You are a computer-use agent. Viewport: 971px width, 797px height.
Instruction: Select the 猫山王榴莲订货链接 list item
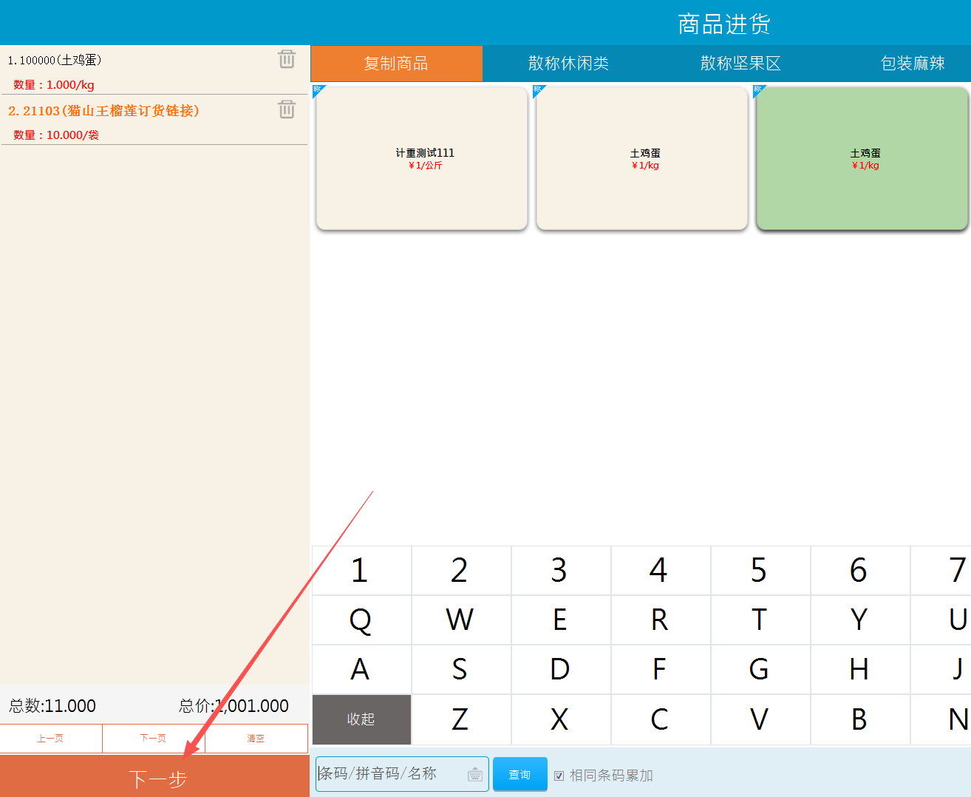[103, 111]
